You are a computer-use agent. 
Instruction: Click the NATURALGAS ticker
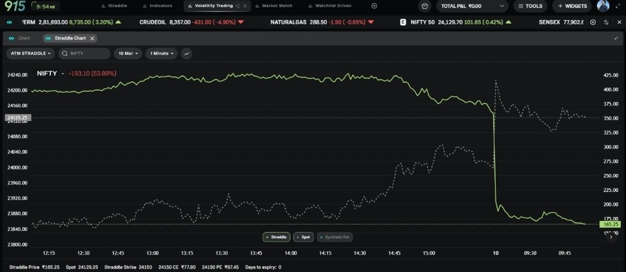[322, 23]
